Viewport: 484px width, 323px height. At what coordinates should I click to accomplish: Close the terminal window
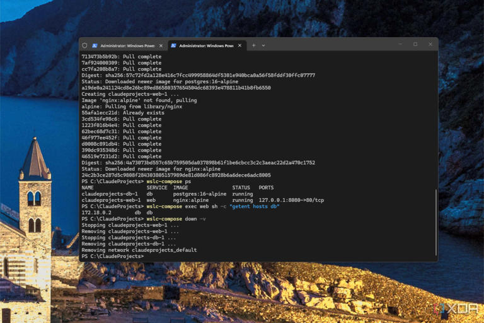[x=430, y=44]
